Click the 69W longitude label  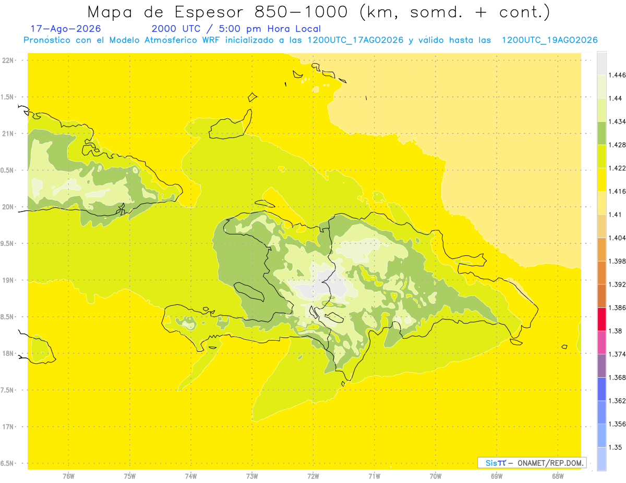[497, 476]
